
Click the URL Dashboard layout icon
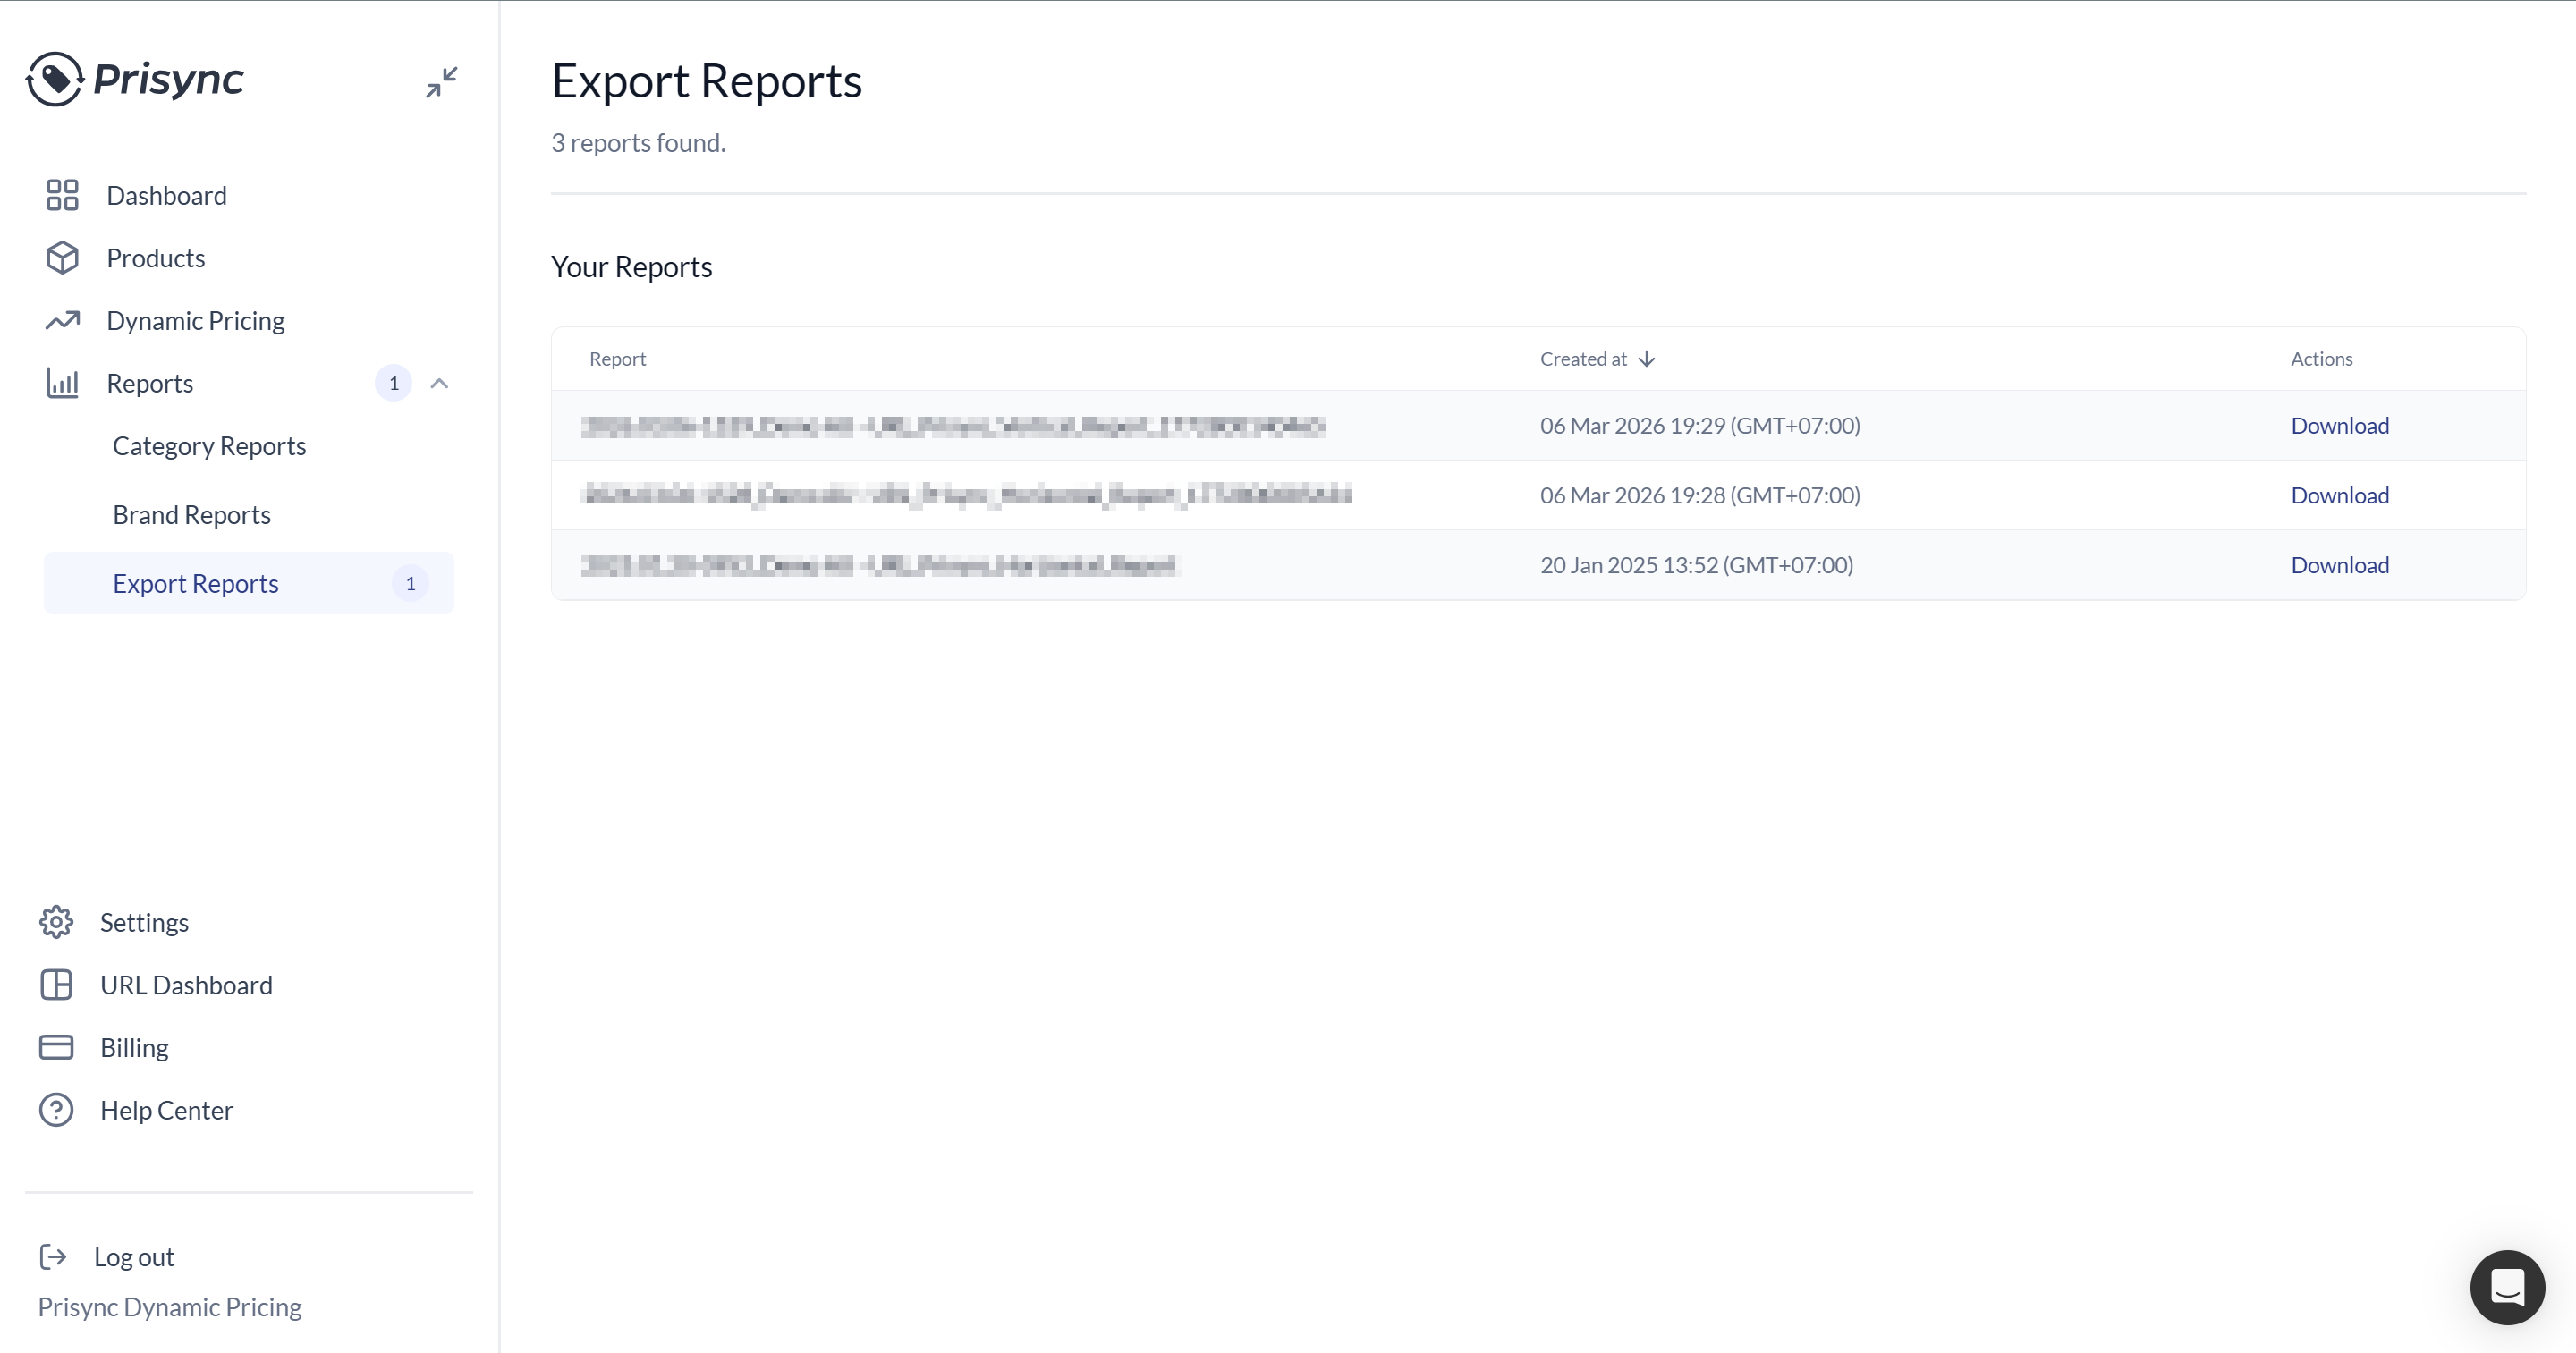coord(56,985)
